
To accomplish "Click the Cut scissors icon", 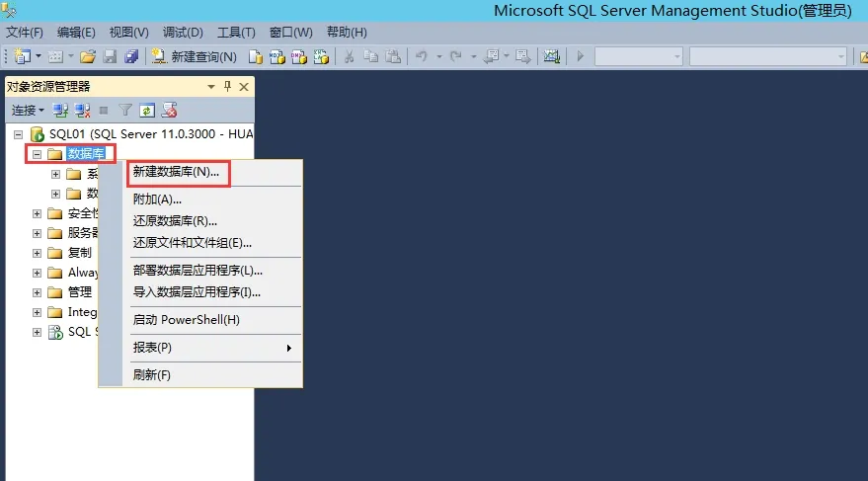I will (350, 56).
